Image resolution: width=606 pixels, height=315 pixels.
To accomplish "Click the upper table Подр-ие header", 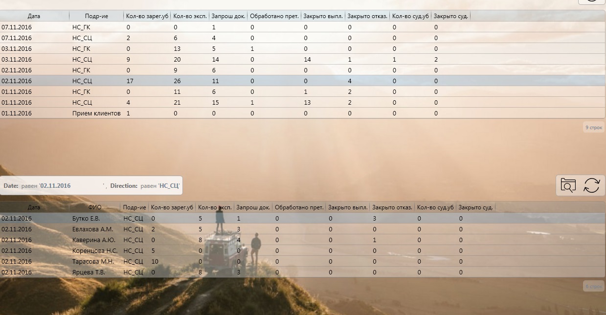I will point(96,16).
